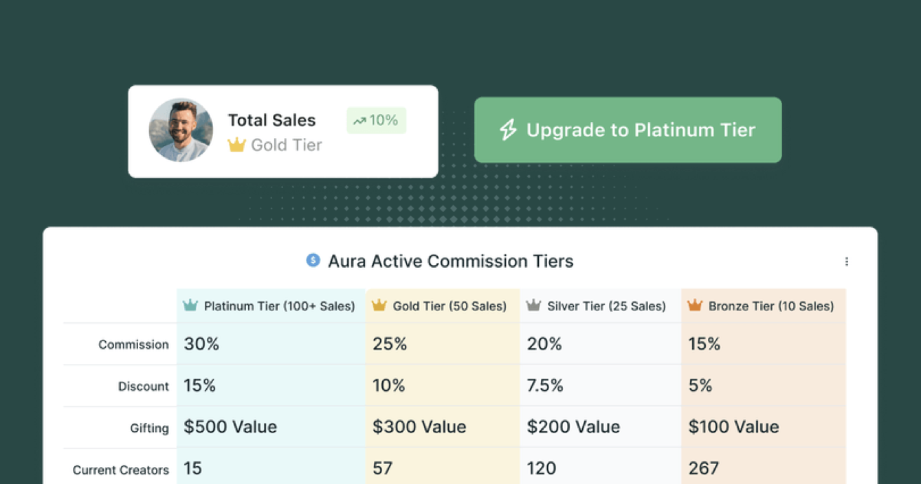Screen dimensions: 921x484
Task: Expand the Bronze Tier (10 Sales) column header
Action: tap(763, 306)
